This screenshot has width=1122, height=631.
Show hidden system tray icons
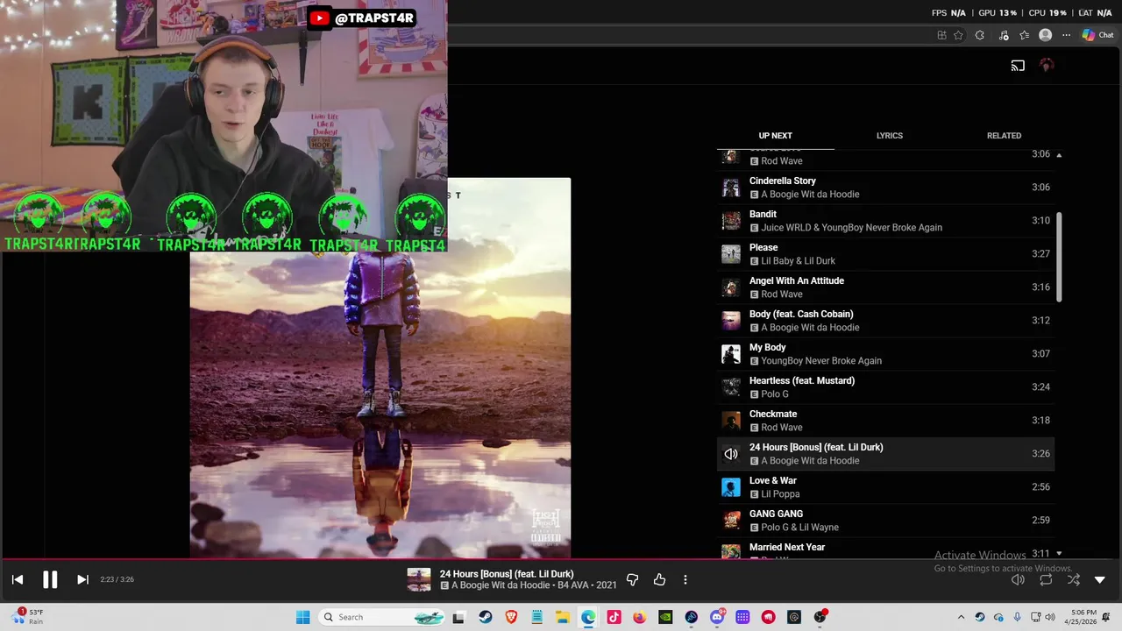961,617
